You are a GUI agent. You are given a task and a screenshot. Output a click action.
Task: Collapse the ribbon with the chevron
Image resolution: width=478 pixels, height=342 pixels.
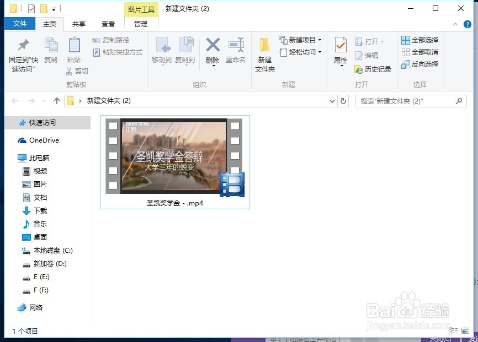coord(455,24)
